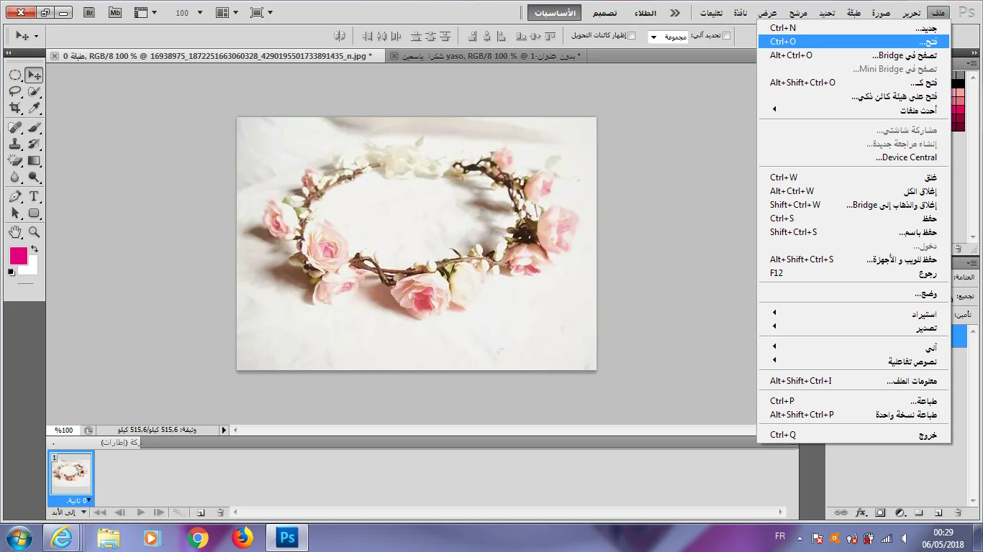Toggle the auto-select (تحديد آلي) checkbox
The height and width of the screenshot is (552, 983).
(x=726, y=35)
